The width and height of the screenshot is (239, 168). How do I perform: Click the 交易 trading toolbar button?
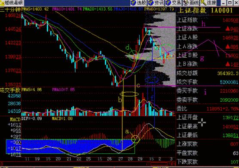click(x=174, y=3)
